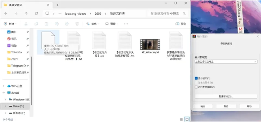
Task: Click 帮助 in the password dialog
Action: coord(249,106)
